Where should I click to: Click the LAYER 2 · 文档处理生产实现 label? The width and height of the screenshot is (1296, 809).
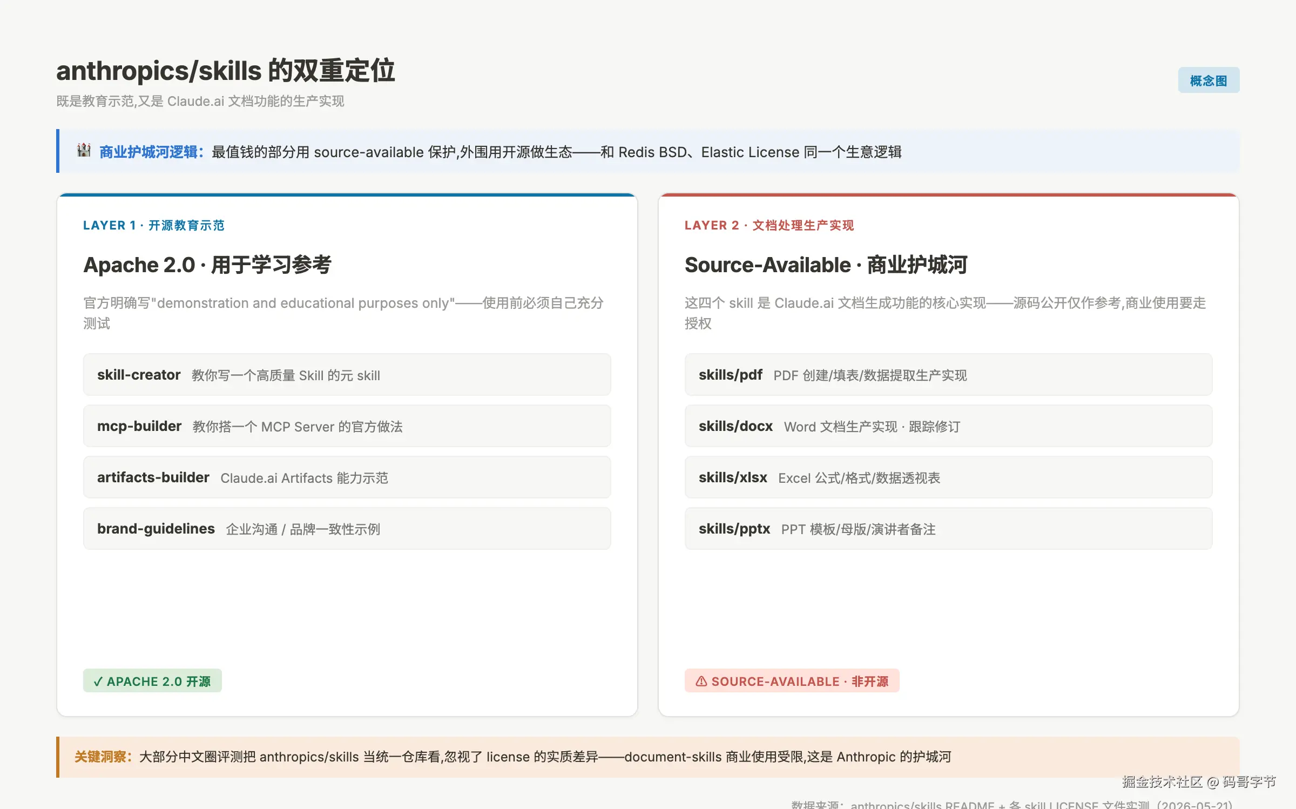(769, 225)
